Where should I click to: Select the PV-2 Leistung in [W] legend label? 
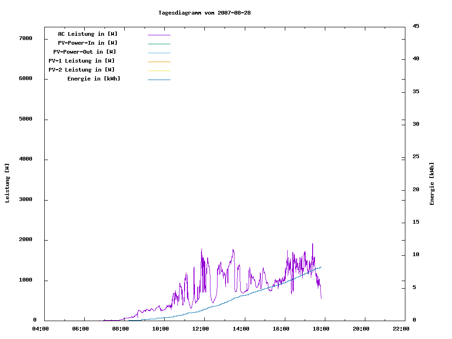pos(81,70)
